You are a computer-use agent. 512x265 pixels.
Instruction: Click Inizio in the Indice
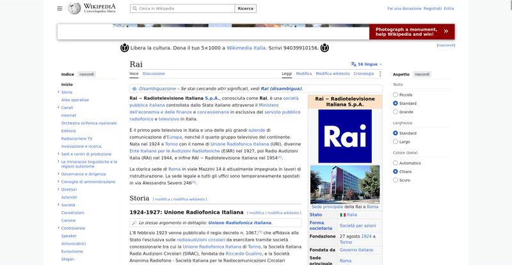pyautogui.click(x=67, y=84)
